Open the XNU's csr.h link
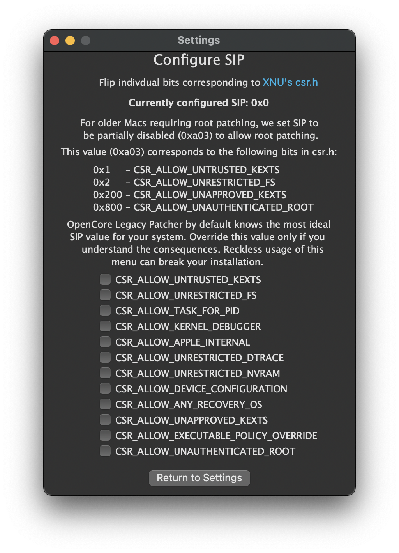This screenshot has height=553, width=399. pos(290,83)
